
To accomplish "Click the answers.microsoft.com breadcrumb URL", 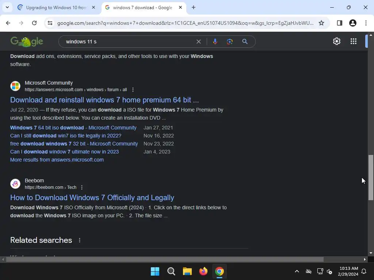I will [x=76, y=90].
